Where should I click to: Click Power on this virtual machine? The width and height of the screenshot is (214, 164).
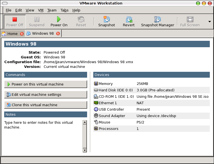pyautogui.click(x=46, y=84)
